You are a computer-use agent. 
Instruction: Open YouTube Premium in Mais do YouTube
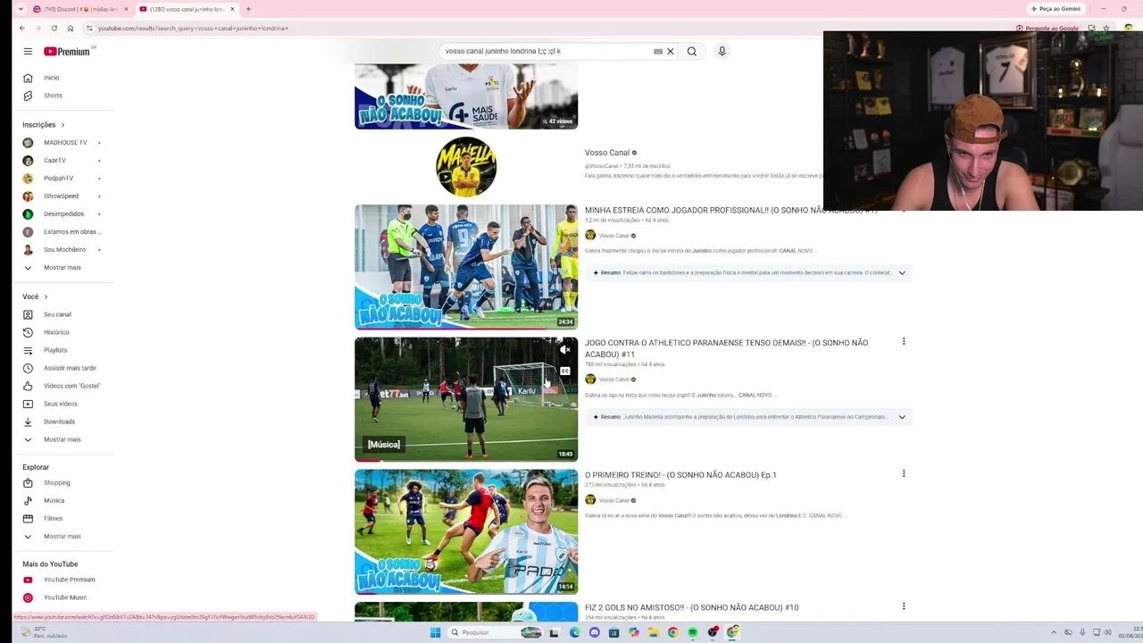click(69, 580)
